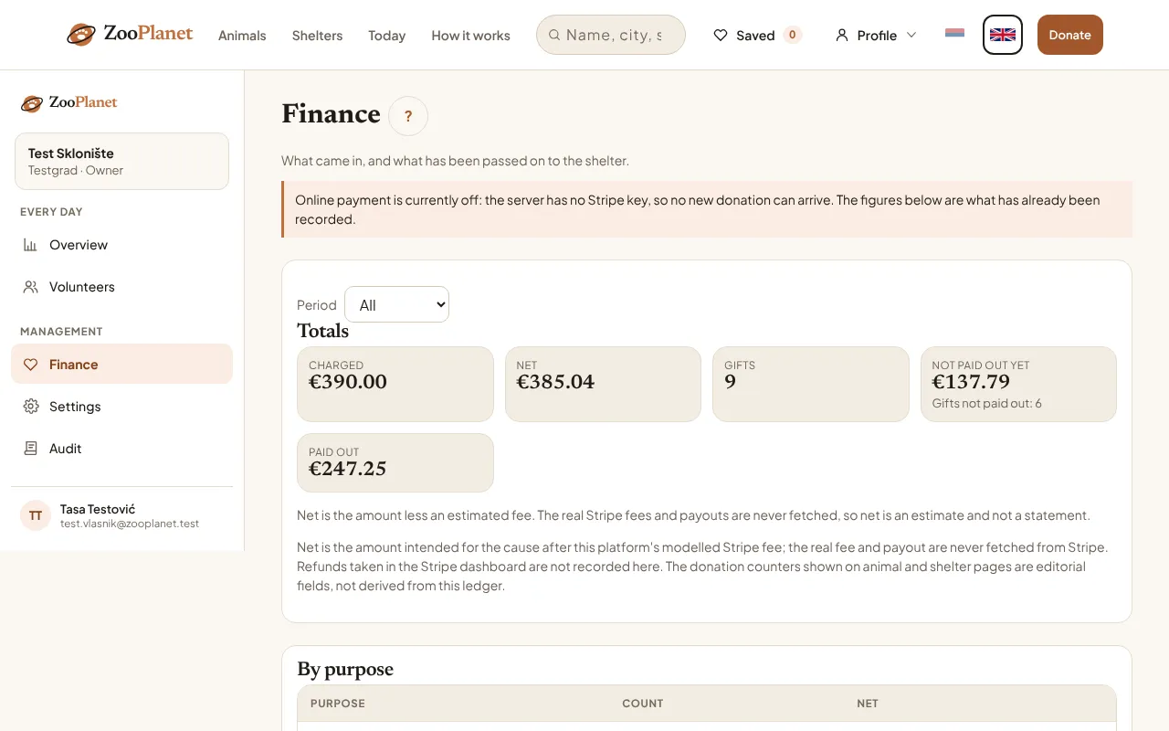
Task: Expand the Profile menu
Action: [876, 35]
